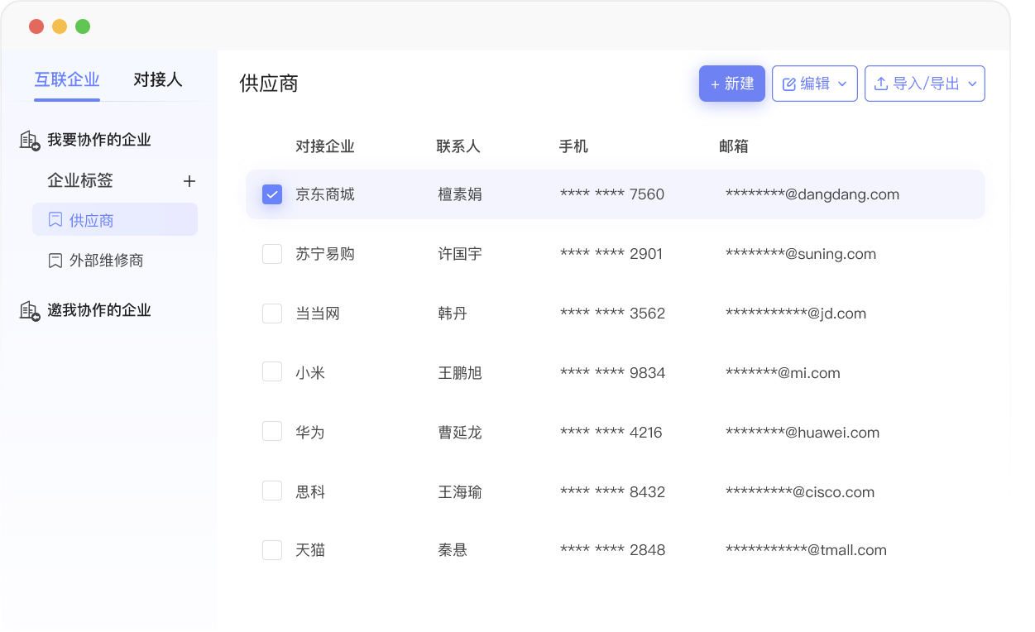This screenshot has height=632, width=1035.
Task: Click phone number ending 2848
Action: pos(613,550)
